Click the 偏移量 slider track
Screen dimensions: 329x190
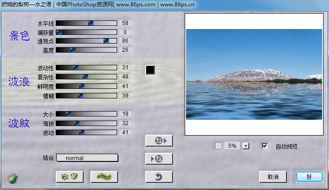[x=86, y=32]
